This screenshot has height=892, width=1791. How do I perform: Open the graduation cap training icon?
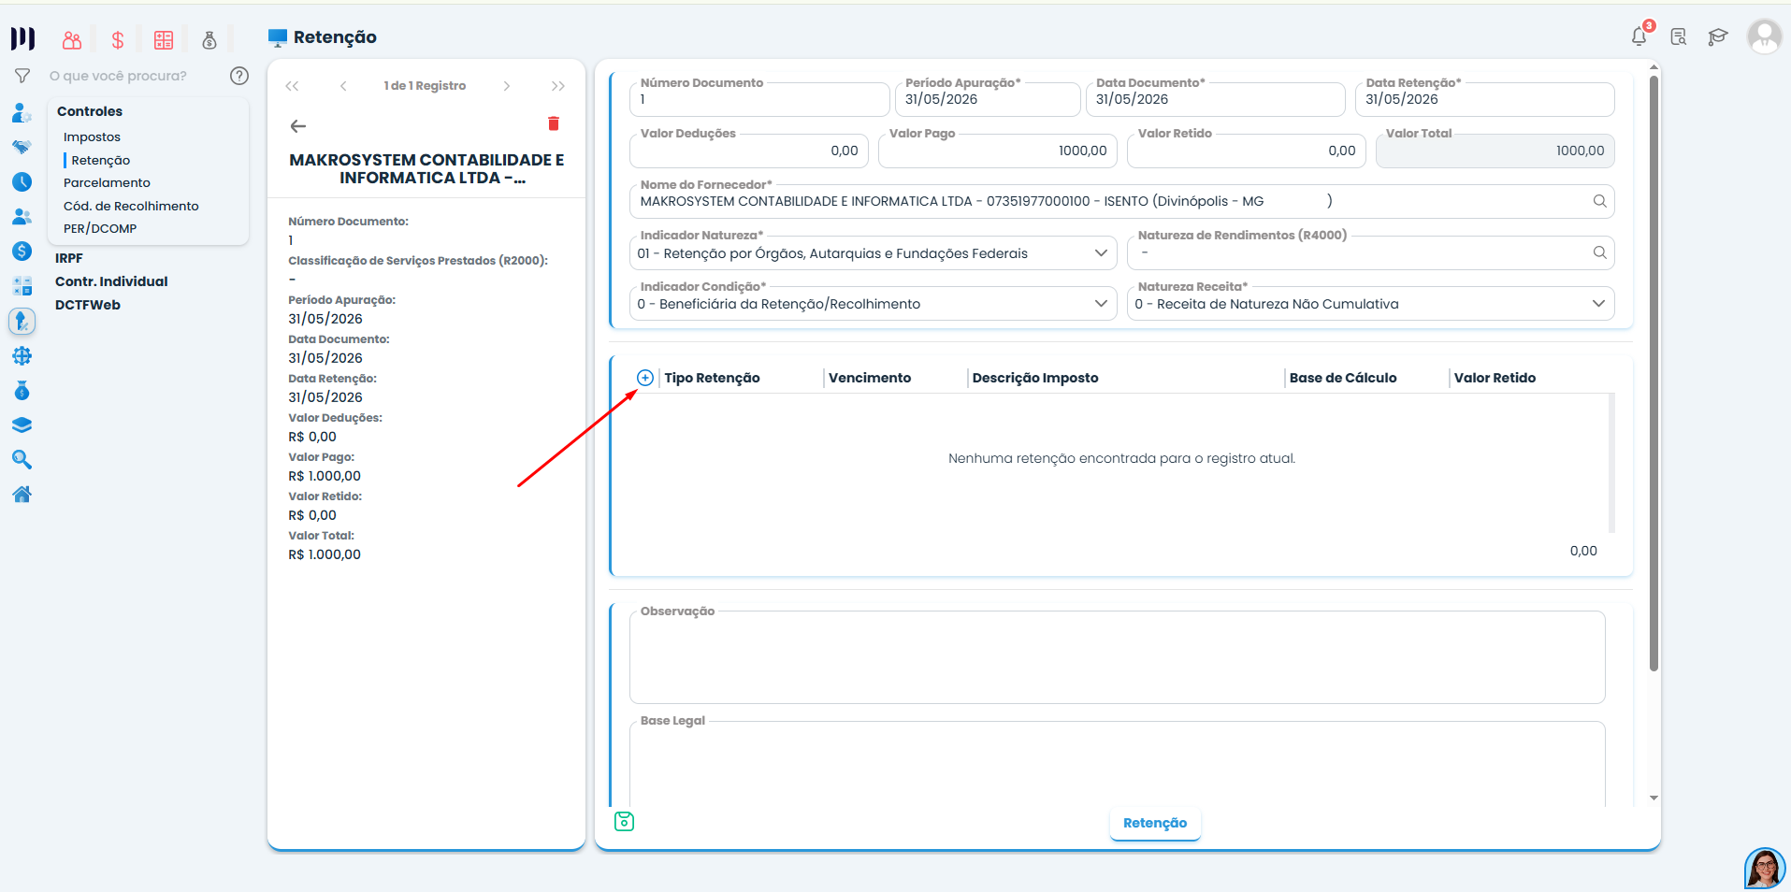point(1718,37)
